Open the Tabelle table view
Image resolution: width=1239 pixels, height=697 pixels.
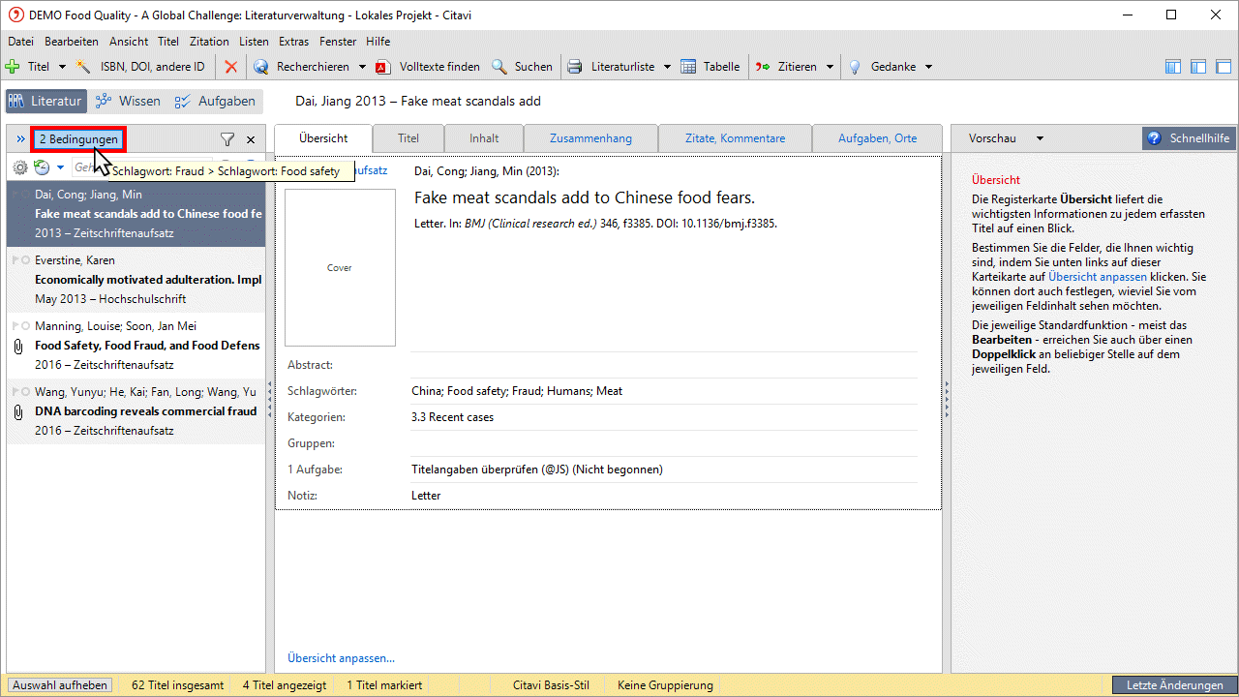point(710,67)
